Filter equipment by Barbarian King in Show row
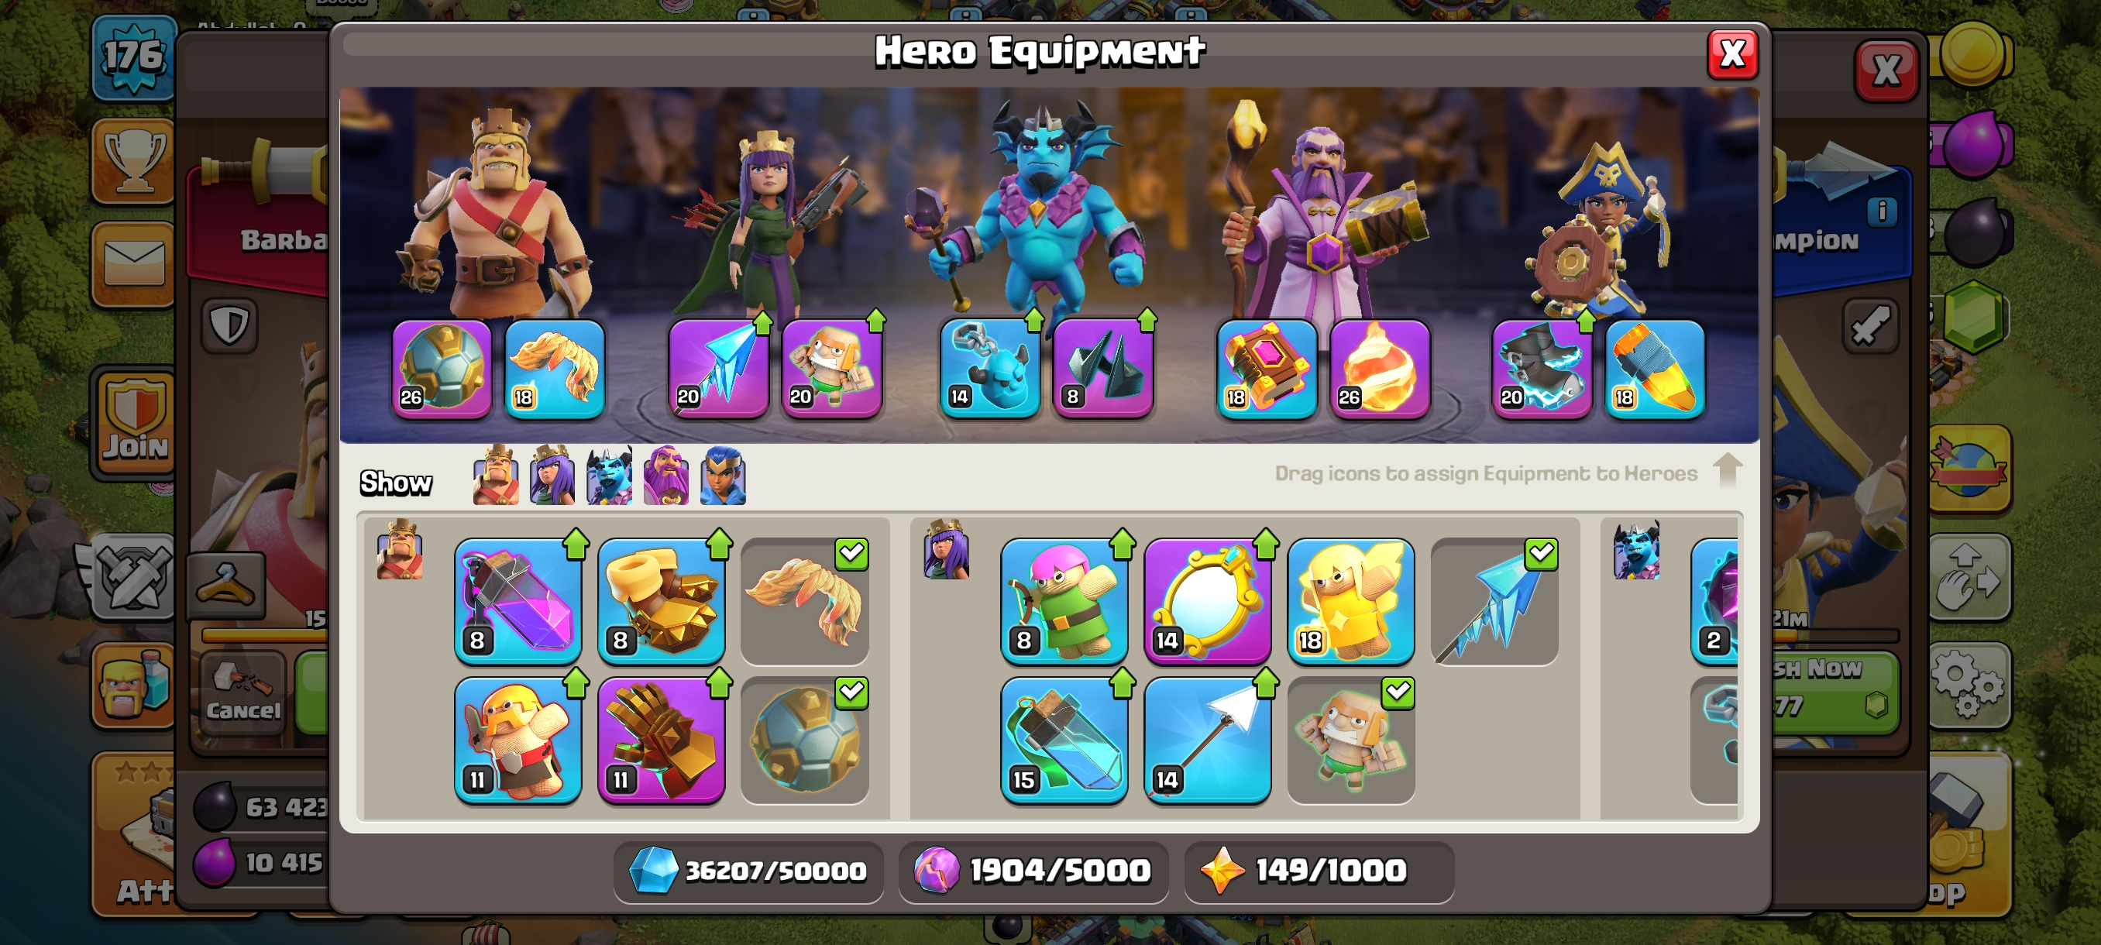Screen dimensions: 2101x945 [x=496, y=476]
